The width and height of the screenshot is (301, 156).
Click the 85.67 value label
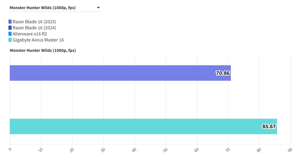tap(269, 126)
